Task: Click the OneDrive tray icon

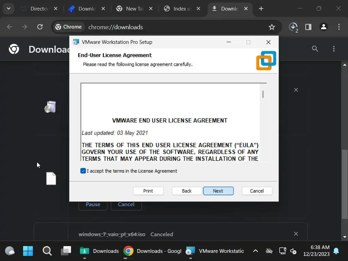Action: tap(269, 251)
